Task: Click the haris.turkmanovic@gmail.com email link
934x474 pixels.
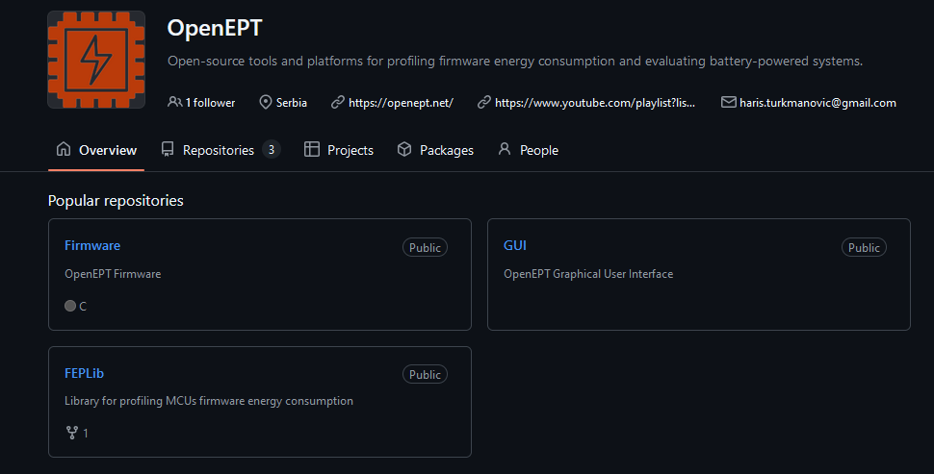Action: pos(817,102)
